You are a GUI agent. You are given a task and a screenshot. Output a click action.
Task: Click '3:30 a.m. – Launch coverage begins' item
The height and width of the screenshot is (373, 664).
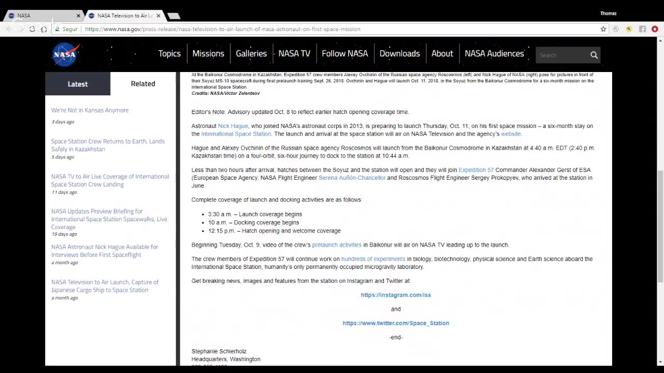click(x=255, y=214)
